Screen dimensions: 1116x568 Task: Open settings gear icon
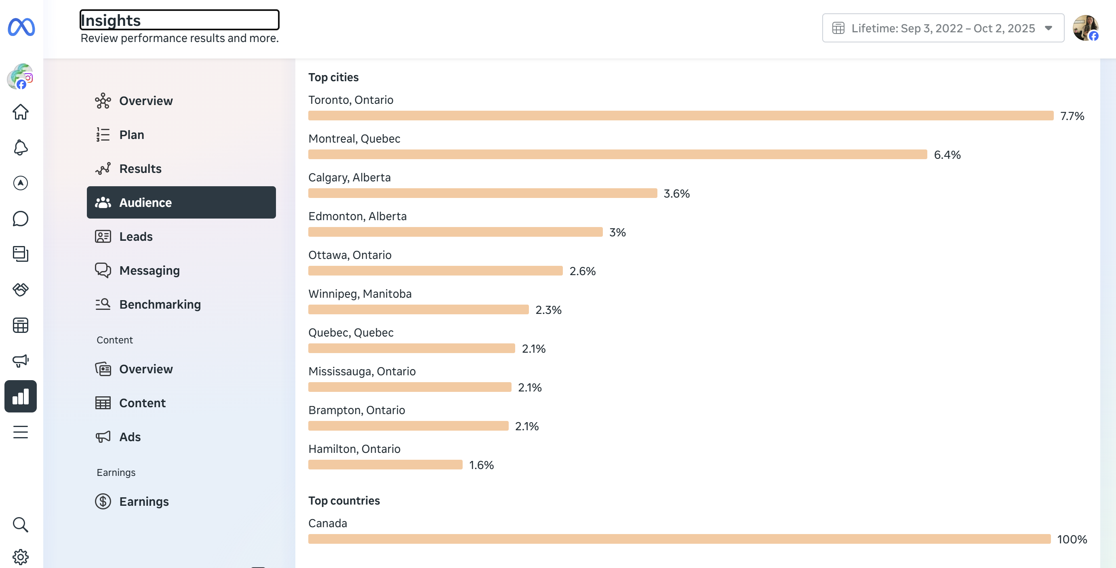20,557
